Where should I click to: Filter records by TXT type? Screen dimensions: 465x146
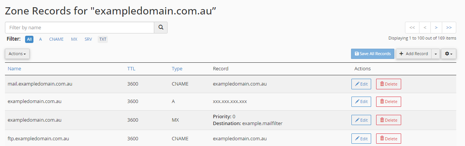(x=103, y=39)
